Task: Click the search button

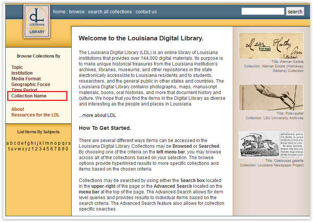Action: (x=295, y=11)
